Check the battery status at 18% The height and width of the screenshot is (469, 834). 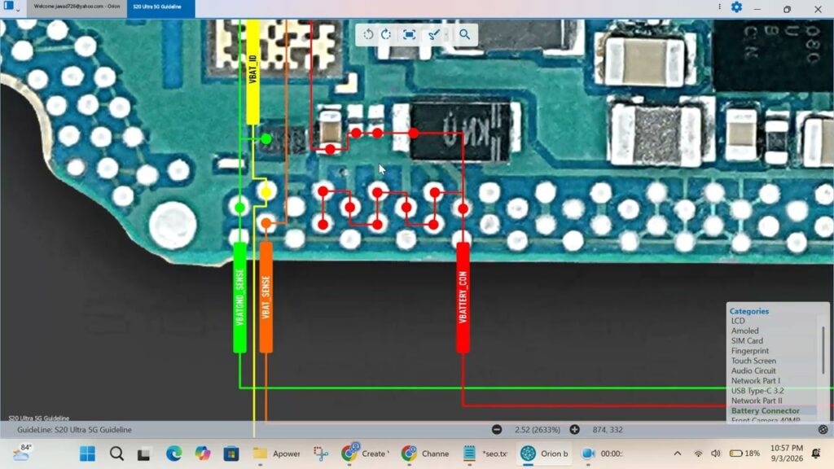click(744, 454)
